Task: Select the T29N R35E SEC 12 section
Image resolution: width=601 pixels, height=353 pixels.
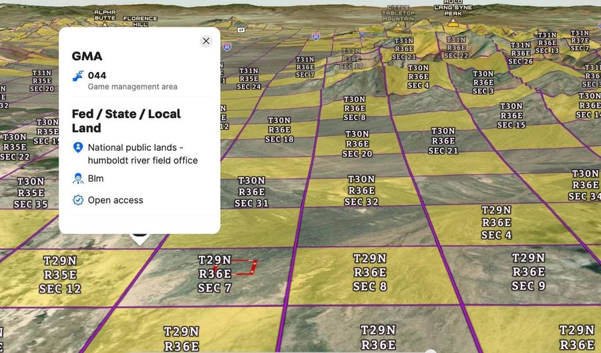Action: pos(60,274)
